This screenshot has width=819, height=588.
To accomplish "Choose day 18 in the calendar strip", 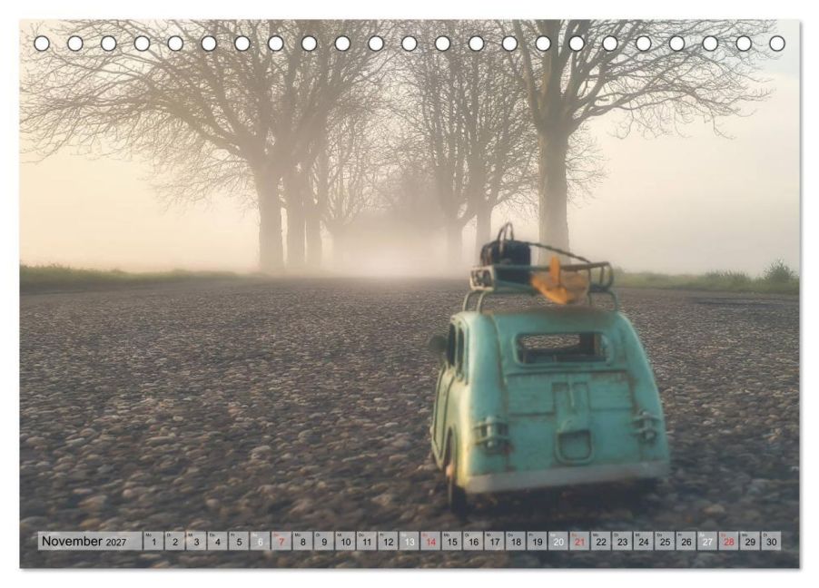I will [x=516, y=541].
